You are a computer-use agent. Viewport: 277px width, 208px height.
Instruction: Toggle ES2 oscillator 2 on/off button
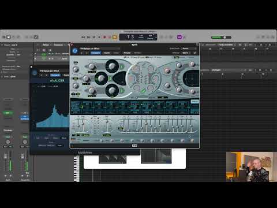pyautogui.click(x=110, y=79)
